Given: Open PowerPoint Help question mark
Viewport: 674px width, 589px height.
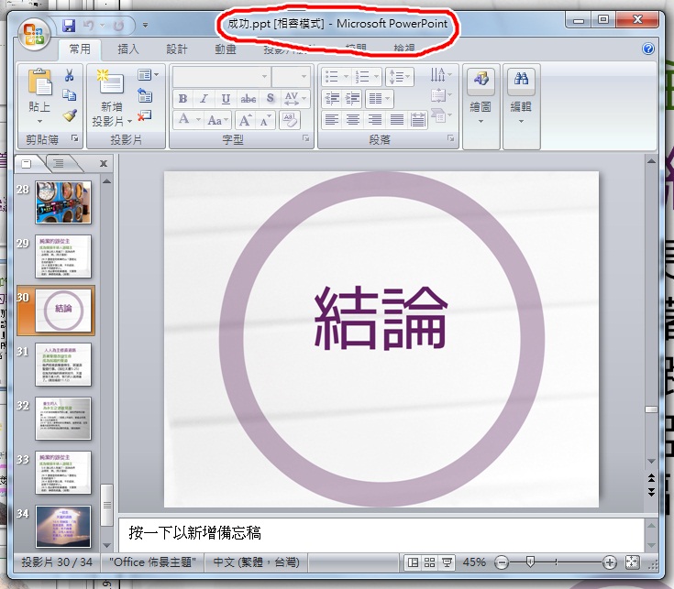Looking at the screenshot, I should click(648, 49).
